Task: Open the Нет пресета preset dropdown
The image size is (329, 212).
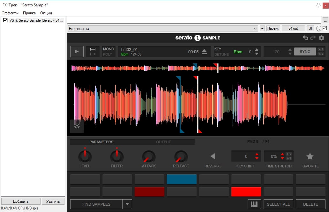Action: 163,28
